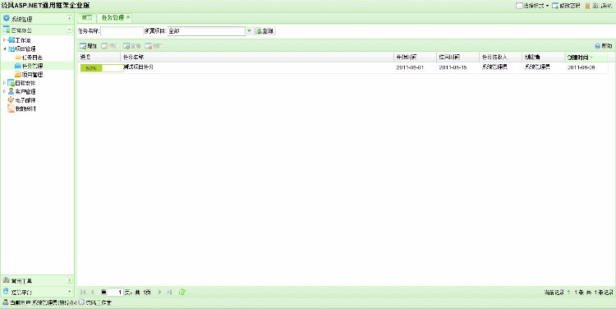The height and width of the screenshot is (309, 616).
Task: Go to first page in pager
Action: point(83,292)
